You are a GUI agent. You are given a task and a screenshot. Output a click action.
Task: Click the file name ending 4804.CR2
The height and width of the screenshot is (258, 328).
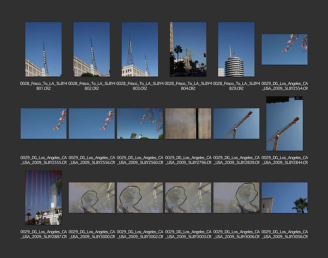pyautogui.click(x=188, y=86)
